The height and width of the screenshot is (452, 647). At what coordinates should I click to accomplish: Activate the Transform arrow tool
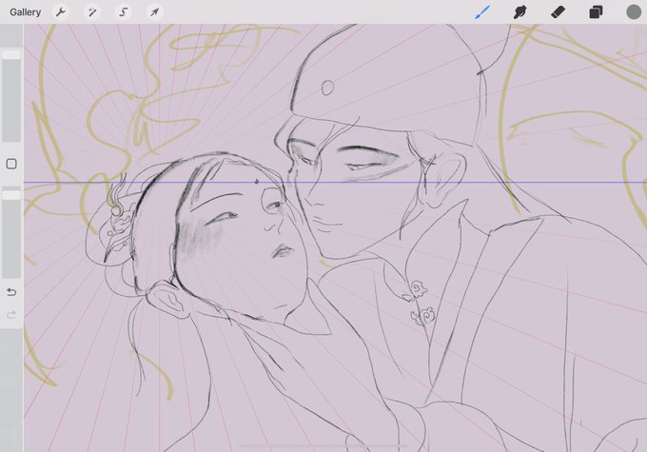[x=155, y=12]
